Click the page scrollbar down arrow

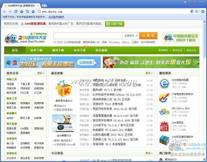click(x=204, y=159)
